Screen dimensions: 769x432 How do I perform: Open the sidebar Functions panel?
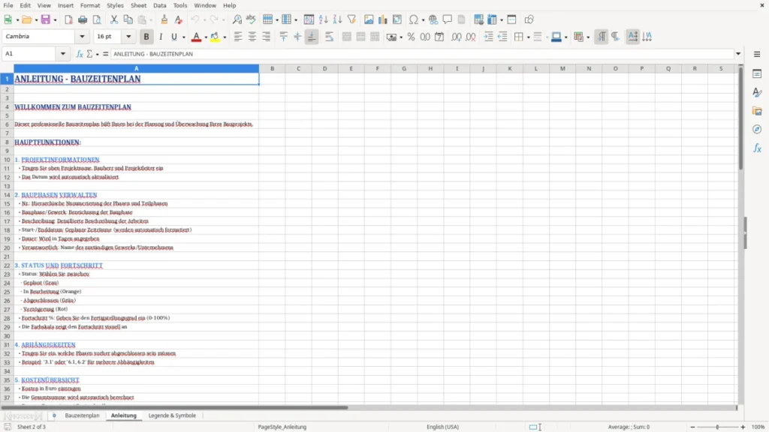[757, 148]
